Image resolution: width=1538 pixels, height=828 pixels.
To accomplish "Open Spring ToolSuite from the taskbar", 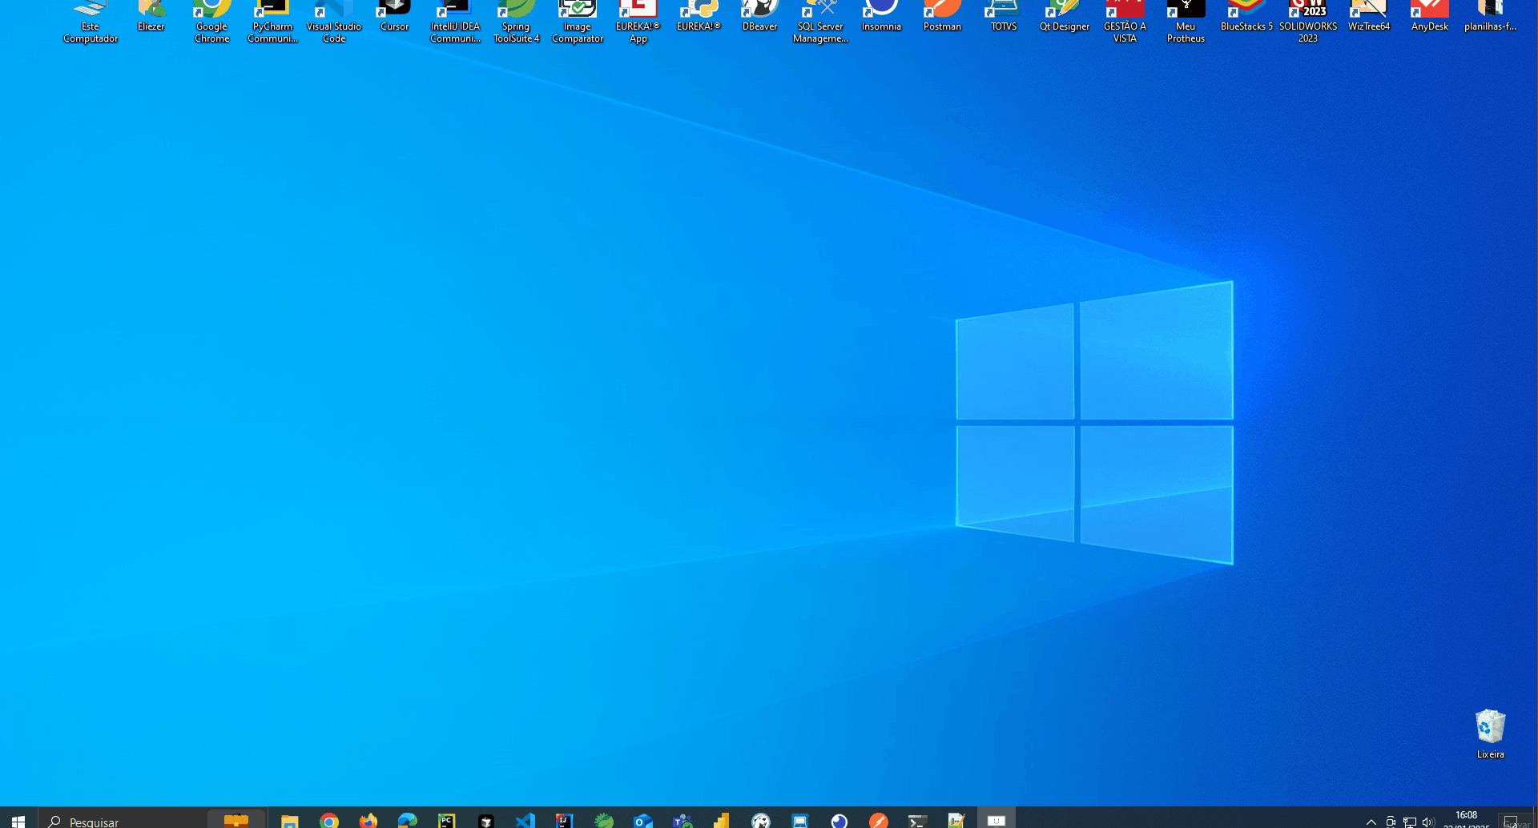I will click(x=603, y=820).
